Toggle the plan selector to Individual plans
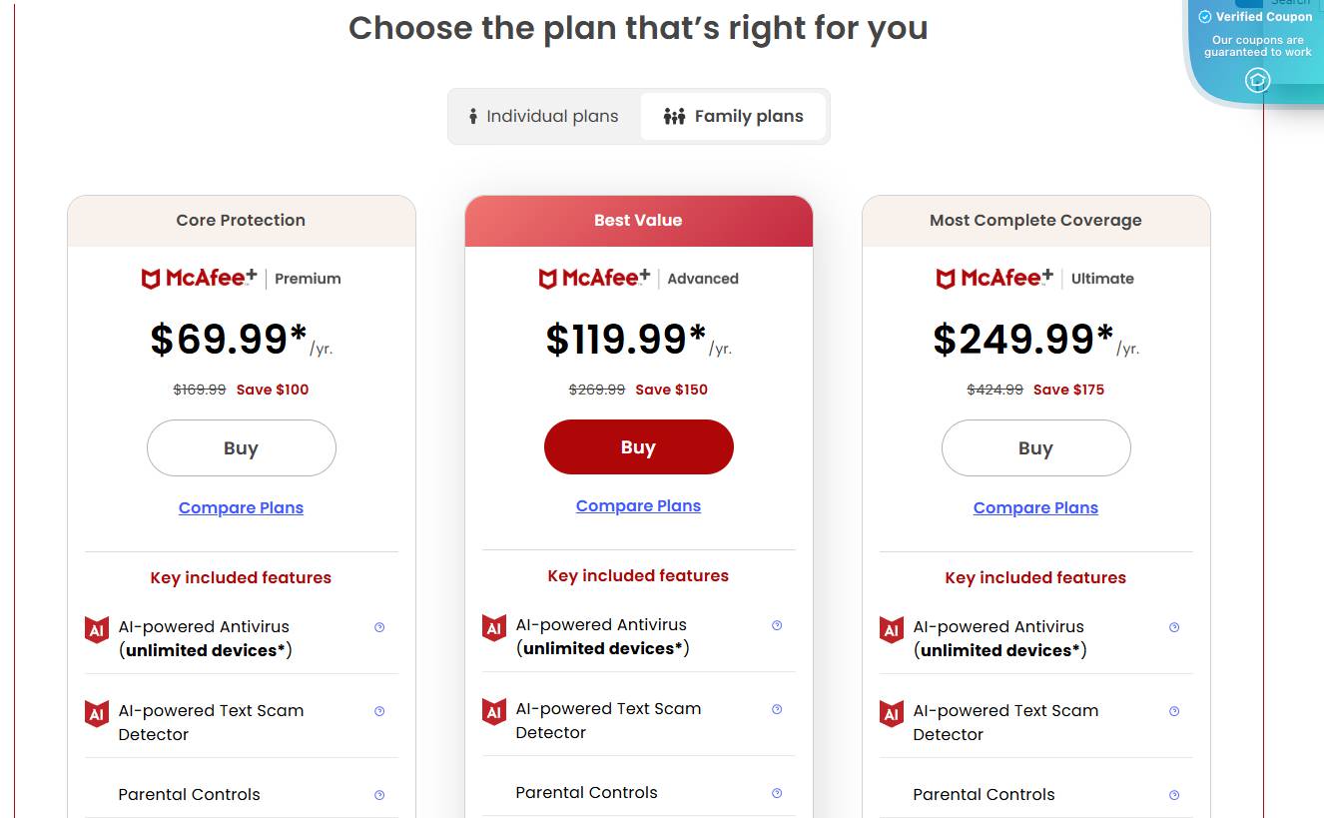 coord(542,116)
